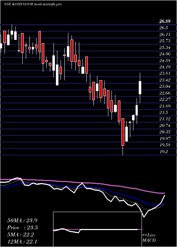Screen dimensions: 177x247
Task: Click the latest white candlestick near 23.04
Action: click(x=140, y=88)
